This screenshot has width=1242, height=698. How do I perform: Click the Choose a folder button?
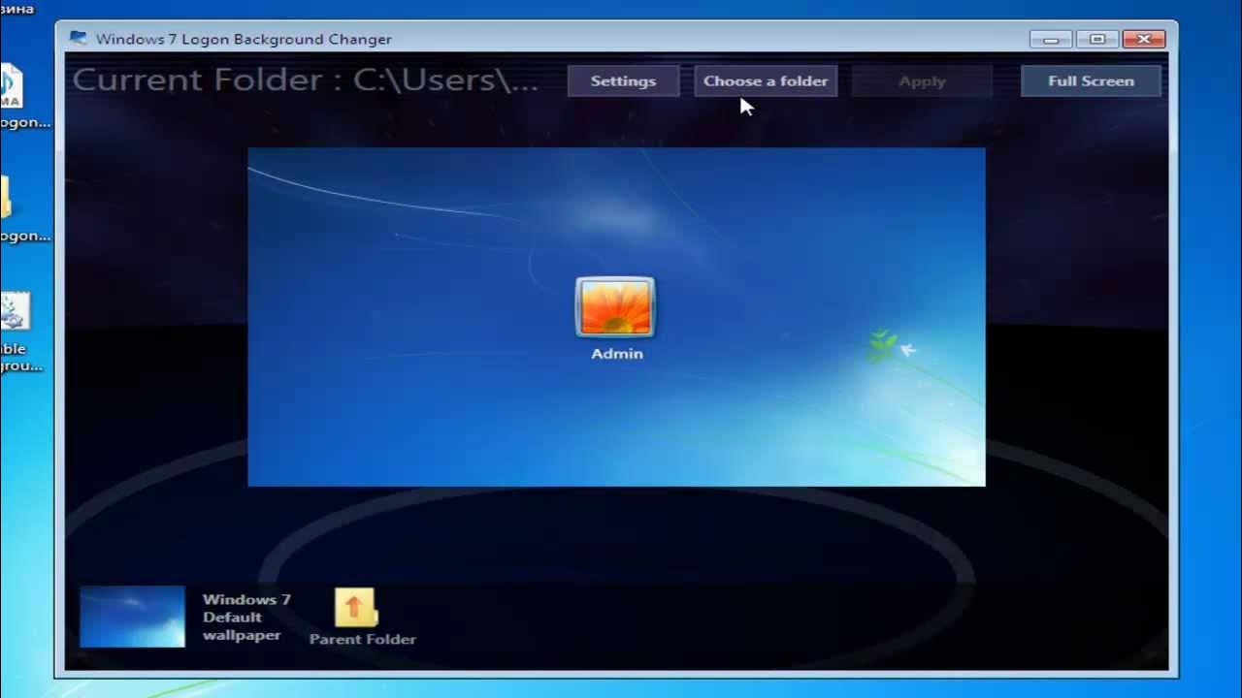click(766, 81)
